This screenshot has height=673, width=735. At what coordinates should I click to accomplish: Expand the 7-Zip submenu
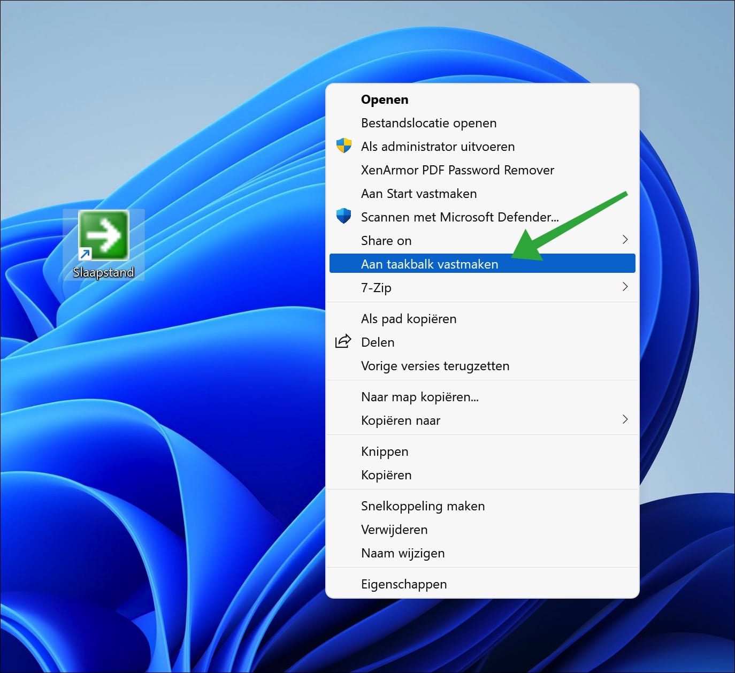coord(625,287)
